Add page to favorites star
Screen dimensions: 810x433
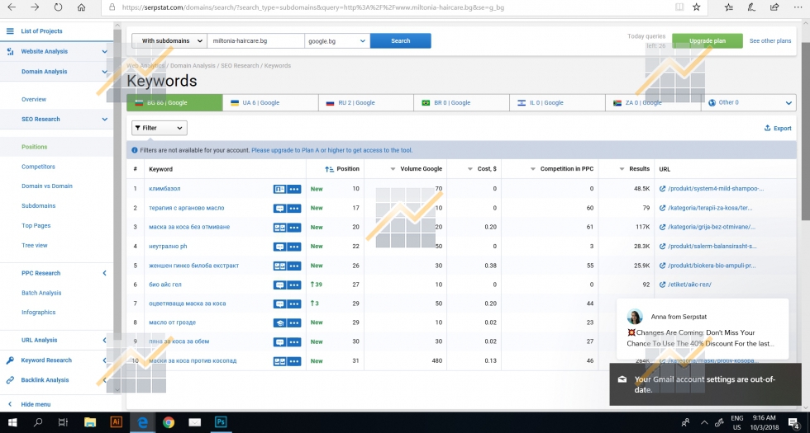tap(696, 7)
